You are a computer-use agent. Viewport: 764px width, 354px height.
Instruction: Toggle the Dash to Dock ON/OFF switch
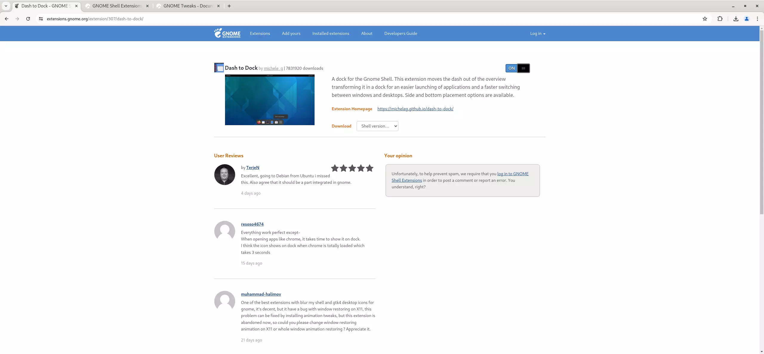[517, 68]
